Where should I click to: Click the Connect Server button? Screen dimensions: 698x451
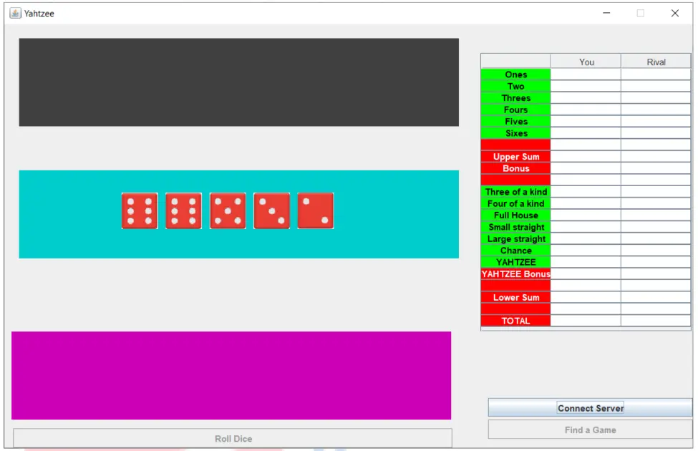pos(591,408)
